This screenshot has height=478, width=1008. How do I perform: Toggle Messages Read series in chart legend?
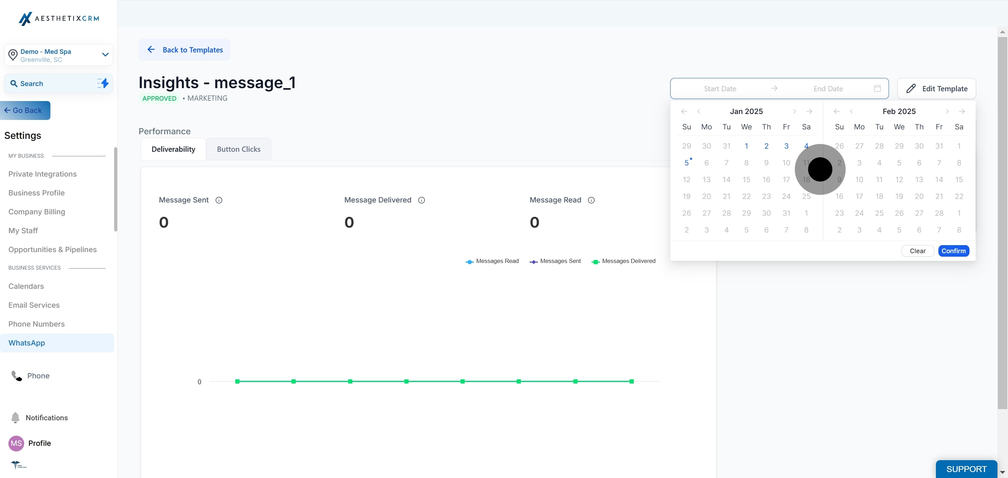pos(492,261)
